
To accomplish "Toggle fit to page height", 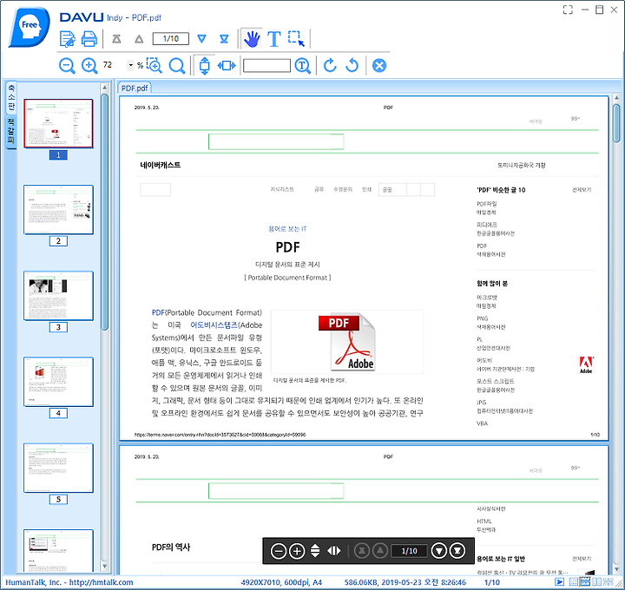I will point(205,65).
